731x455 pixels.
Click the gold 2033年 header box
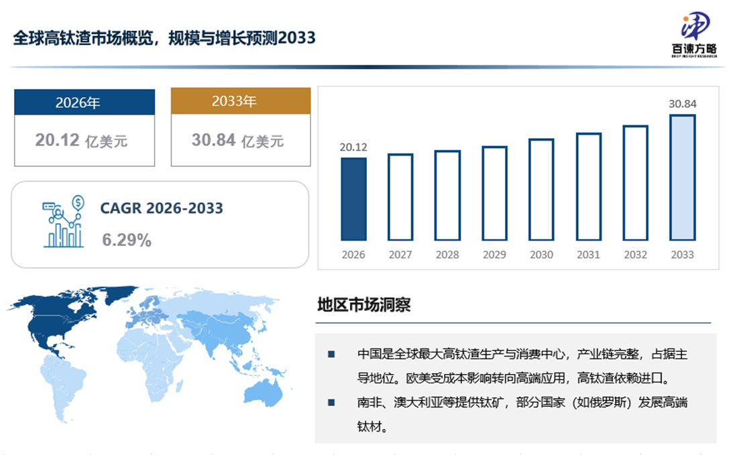coord(240,101)
